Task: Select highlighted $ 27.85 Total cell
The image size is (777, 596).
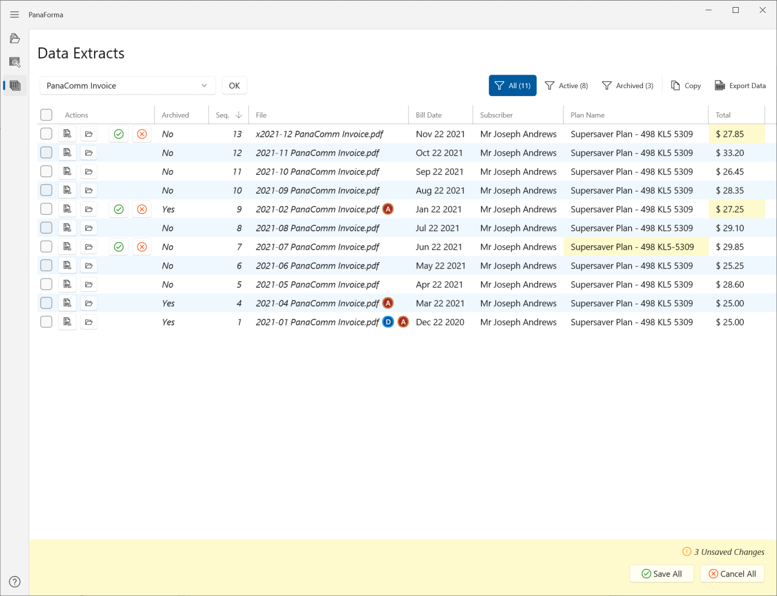Action: click(x=736, y=134)
